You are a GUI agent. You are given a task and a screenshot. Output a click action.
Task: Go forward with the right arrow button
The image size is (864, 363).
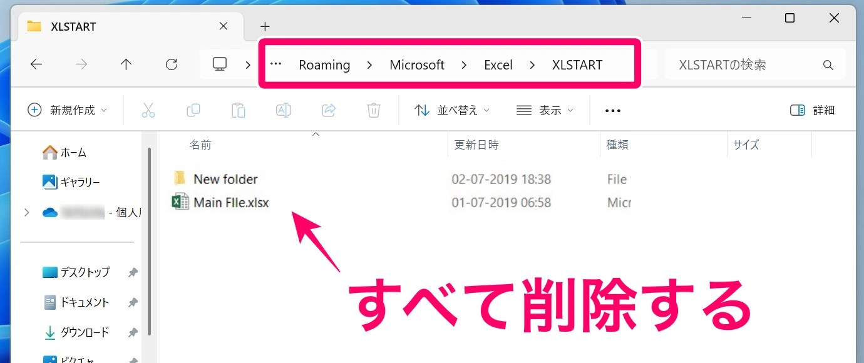(x=81, y=64)
